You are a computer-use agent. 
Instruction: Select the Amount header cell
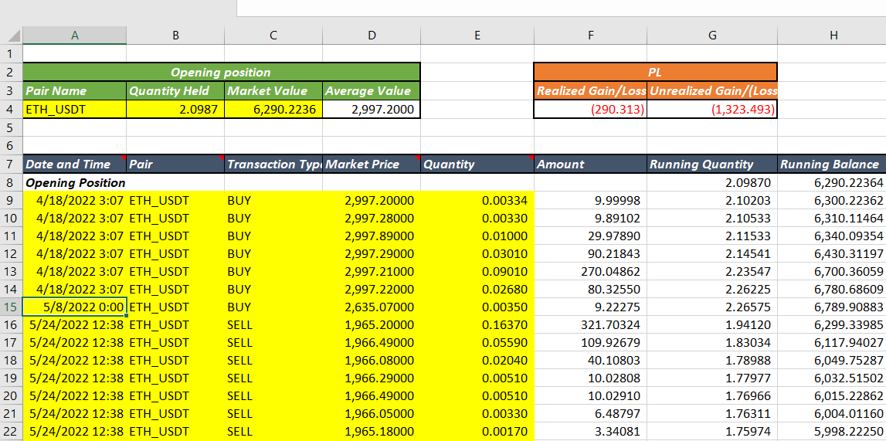tap(590, 165)
